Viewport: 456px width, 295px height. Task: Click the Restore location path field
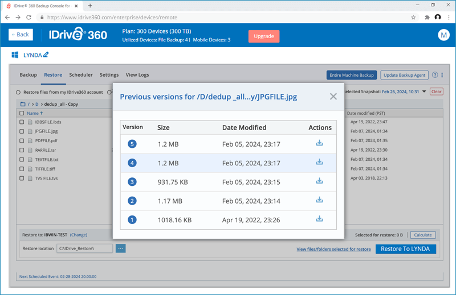pyautogui.click(x=84, y=248)
